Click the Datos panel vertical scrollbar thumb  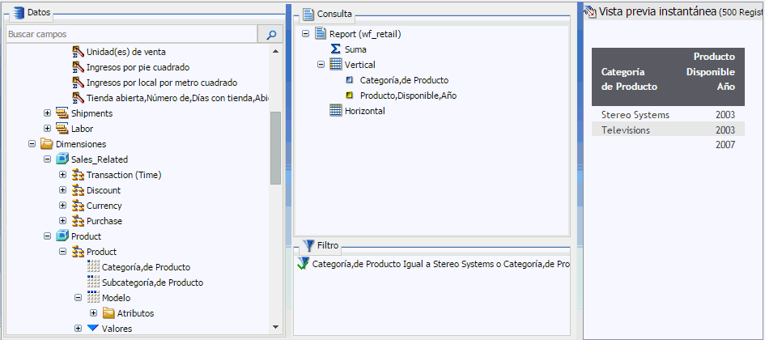pos(275,148)
